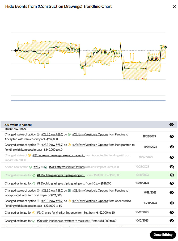This screenshot has height=241, width=178.
Task: Open the #28.2 option link
Action: pyautogui.click(x=37, y=167)
